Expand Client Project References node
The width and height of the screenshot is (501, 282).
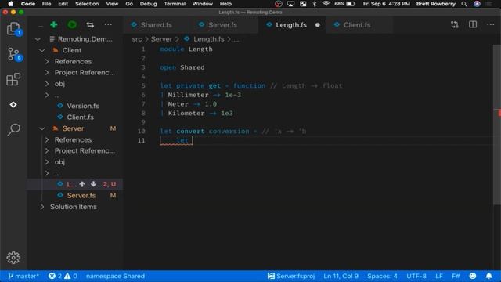pos(47,73)
